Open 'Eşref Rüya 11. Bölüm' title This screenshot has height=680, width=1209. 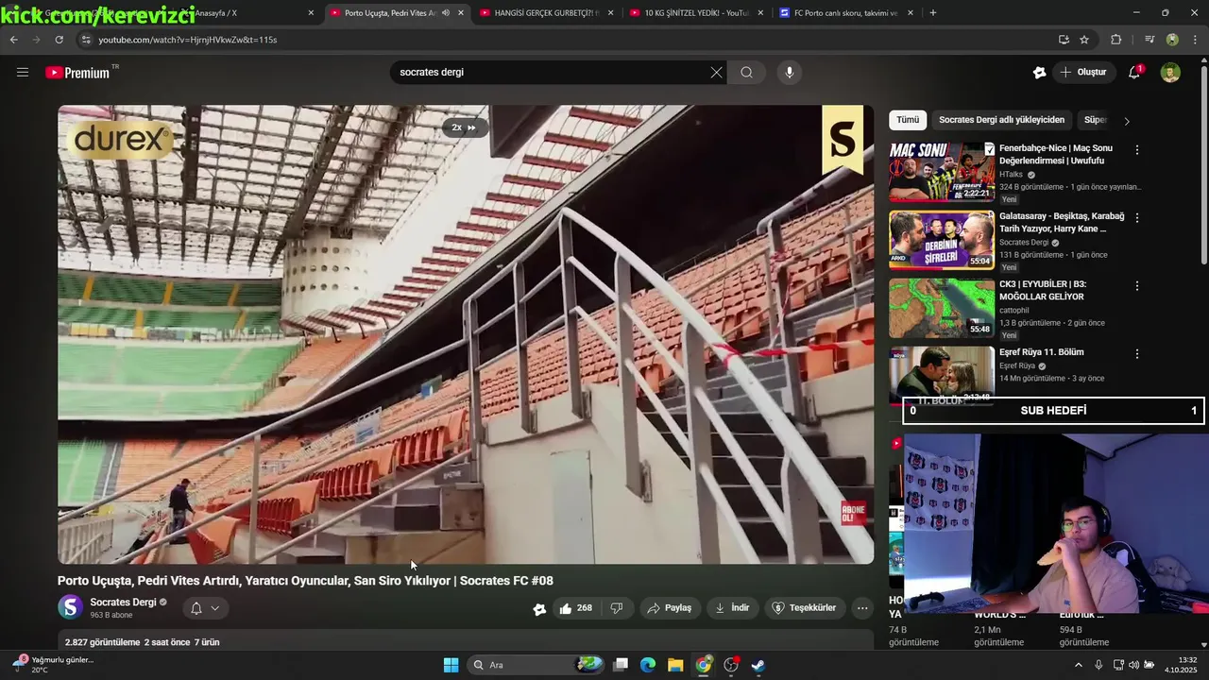click(x=1041, y=352)
